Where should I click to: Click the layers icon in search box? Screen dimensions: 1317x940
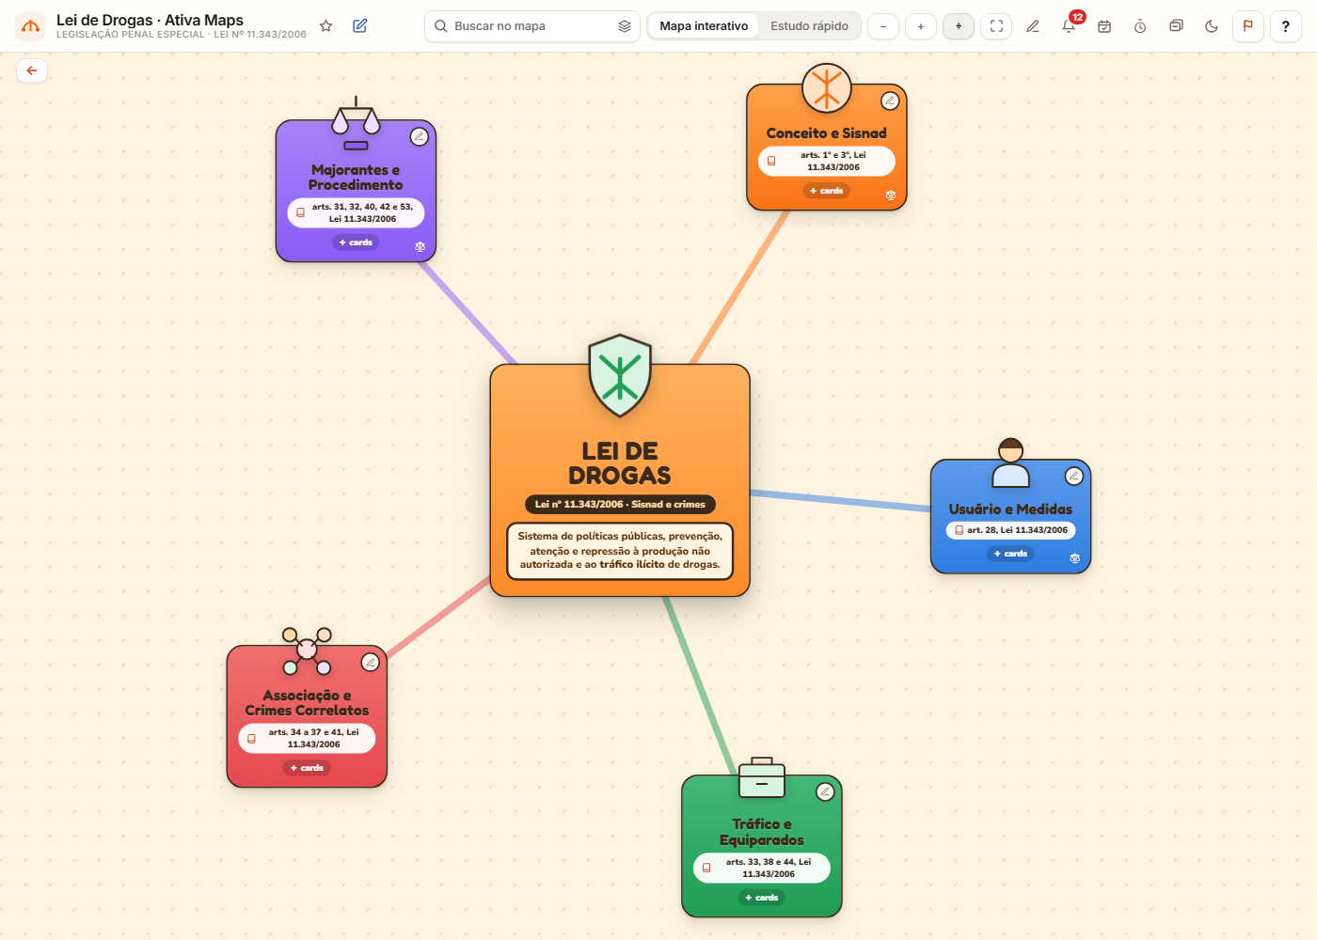pos(624,26)
